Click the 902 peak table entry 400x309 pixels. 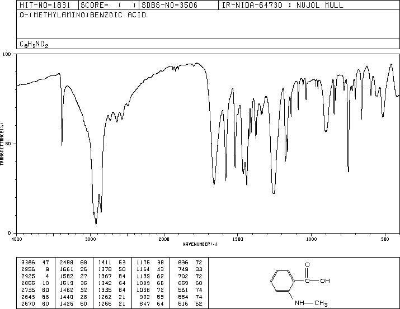point(152,297)
